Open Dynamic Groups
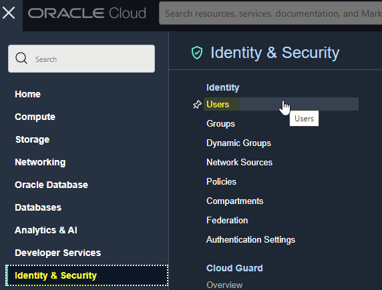 [x=238, y=143]
